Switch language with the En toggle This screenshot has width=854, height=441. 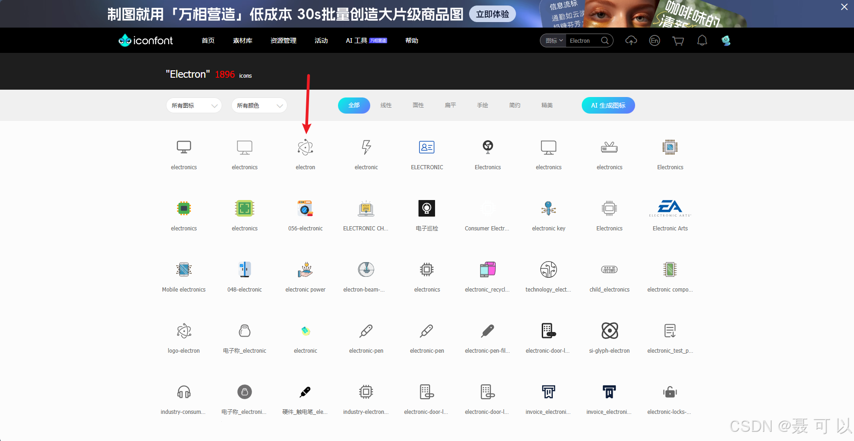654,40
